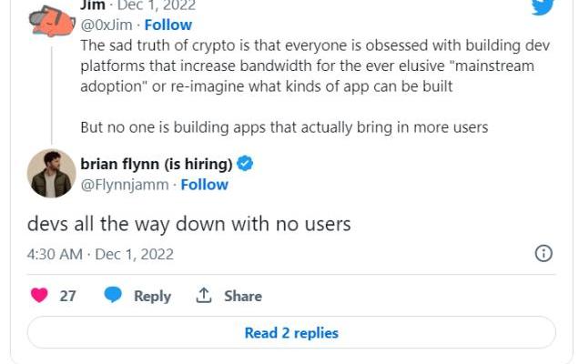Open the Twitter info circle icon

click(x=543, y=254)
